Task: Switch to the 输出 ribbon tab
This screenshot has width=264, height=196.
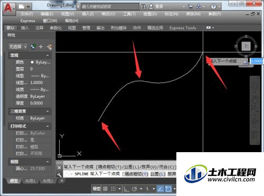Action: point(100,28)
